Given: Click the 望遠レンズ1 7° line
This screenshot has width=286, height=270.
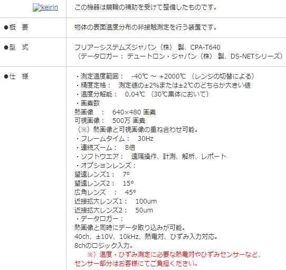Looking at the screenshot, I should (102, 175).
